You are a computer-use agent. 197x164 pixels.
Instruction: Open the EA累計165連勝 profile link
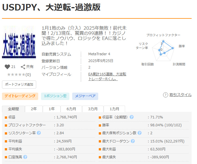(107, 76)
